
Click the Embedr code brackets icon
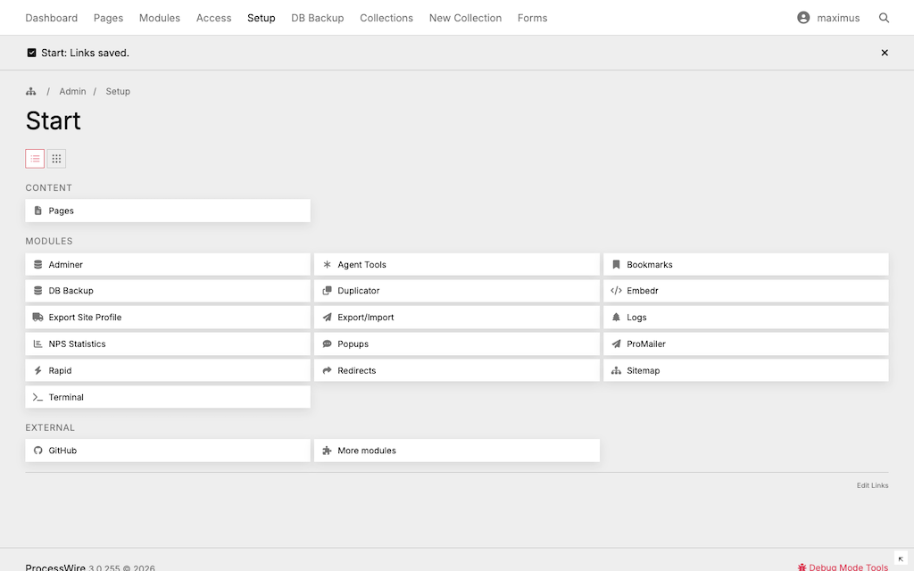coord(616,291)
